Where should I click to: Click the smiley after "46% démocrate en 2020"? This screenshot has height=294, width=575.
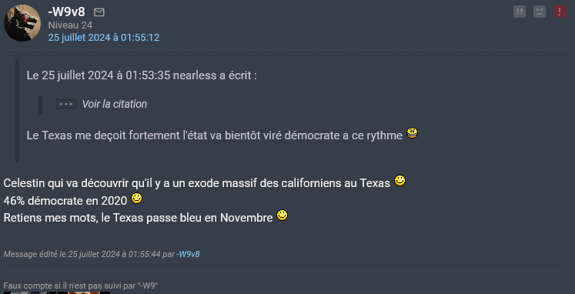click(x=136, y=199)
